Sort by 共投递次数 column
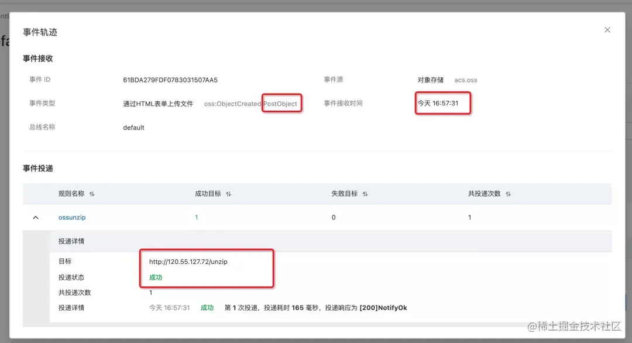The height and width of the screenshot is (343, 632). [509, 194]
